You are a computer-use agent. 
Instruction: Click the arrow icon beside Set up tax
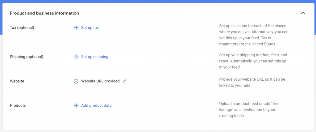pos(76,28)
